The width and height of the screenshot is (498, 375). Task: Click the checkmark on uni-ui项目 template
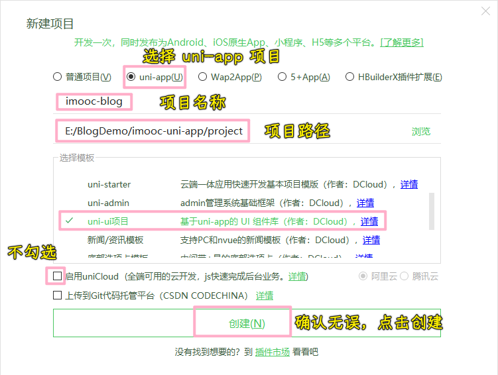[x=69, y=221]
